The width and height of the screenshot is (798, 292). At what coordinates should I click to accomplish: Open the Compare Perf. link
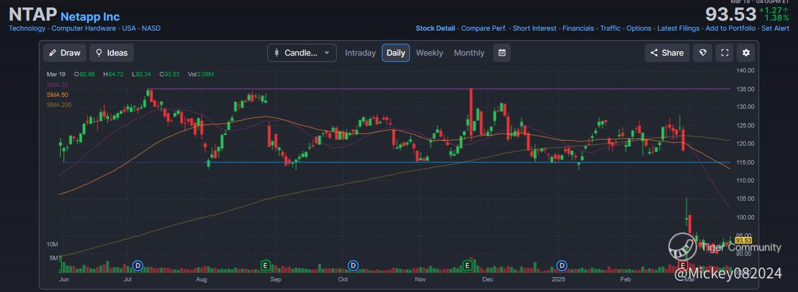(484, 28)
